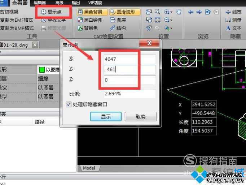Click the X value 3941.5252 readout

(204, 104)
